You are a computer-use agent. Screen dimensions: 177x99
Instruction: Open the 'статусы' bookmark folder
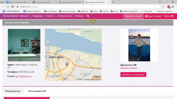104,11
